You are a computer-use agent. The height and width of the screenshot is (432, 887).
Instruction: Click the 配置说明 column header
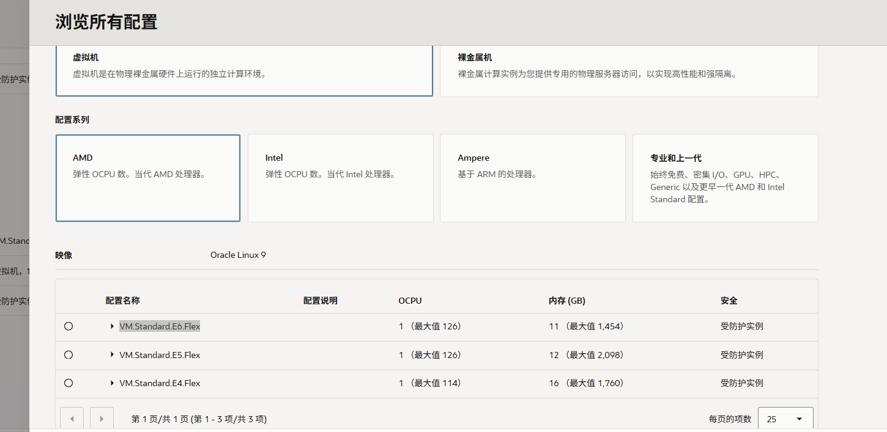tap(321, 301)
